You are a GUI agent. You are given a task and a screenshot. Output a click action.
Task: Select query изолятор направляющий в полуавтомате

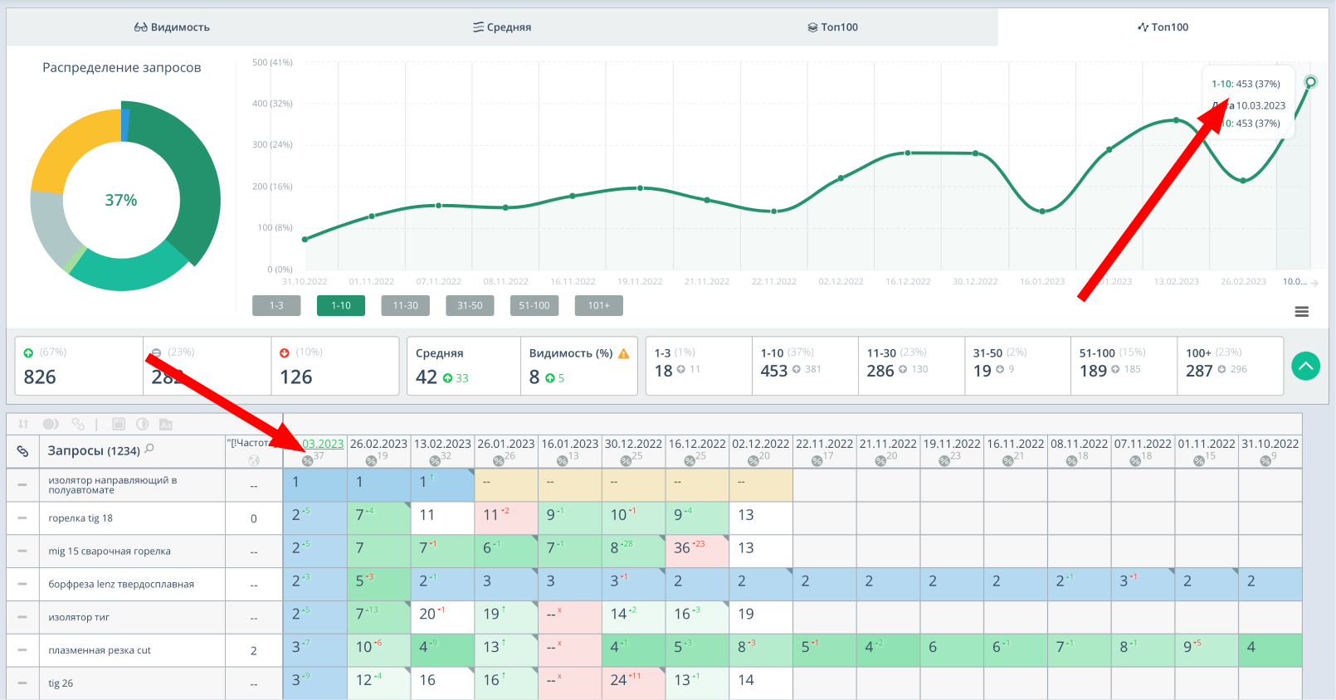(x=112, y=485)
